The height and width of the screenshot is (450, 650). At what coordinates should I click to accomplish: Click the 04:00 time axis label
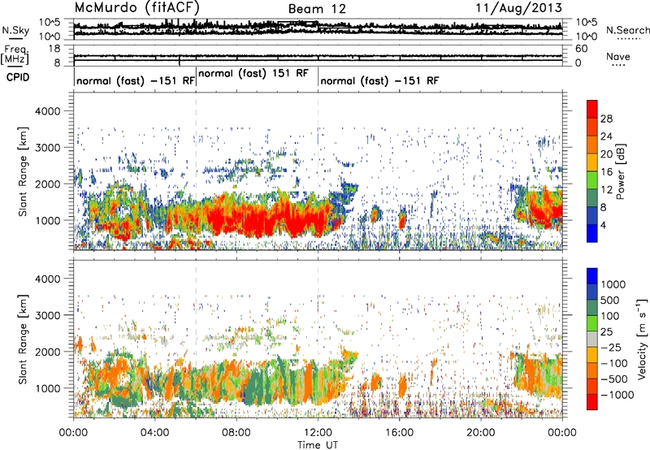(154, 432)
